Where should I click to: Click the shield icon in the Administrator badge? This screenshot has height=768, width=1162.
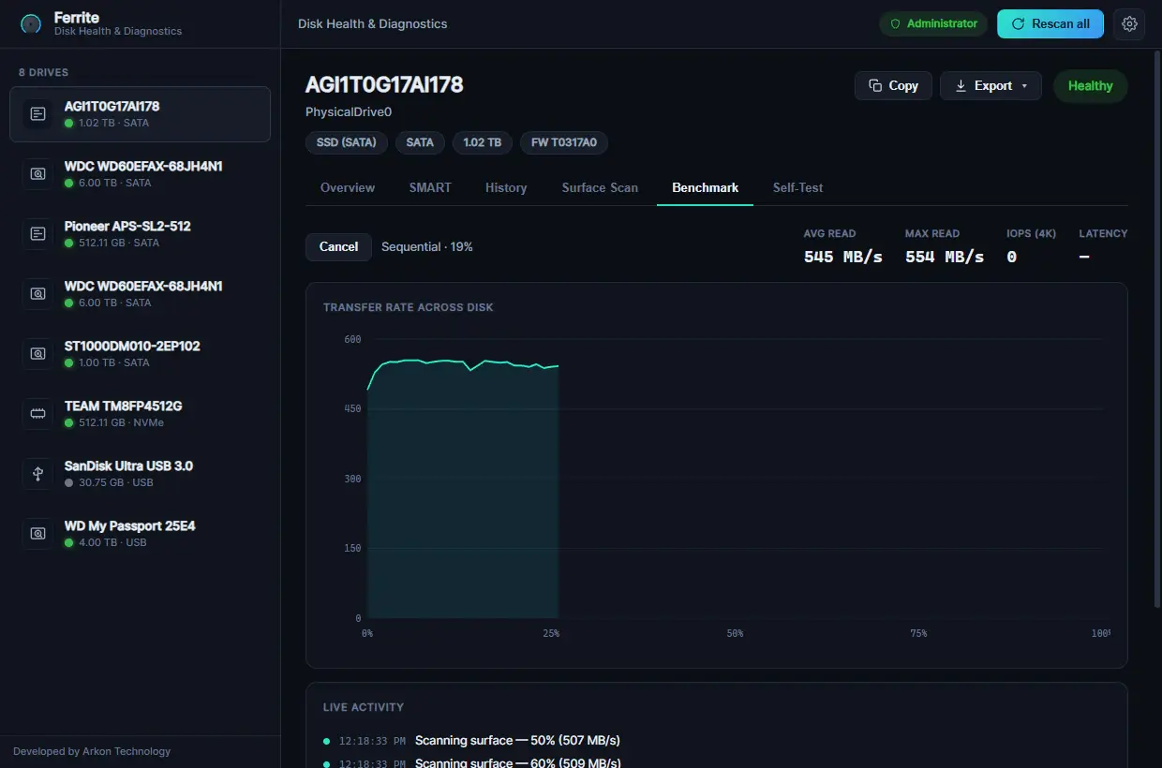pyautogui.click(x=895, y=23)
